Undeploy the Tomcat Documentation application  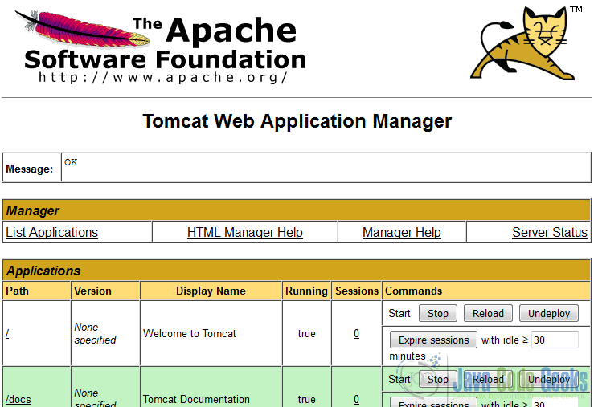[549, 380]
